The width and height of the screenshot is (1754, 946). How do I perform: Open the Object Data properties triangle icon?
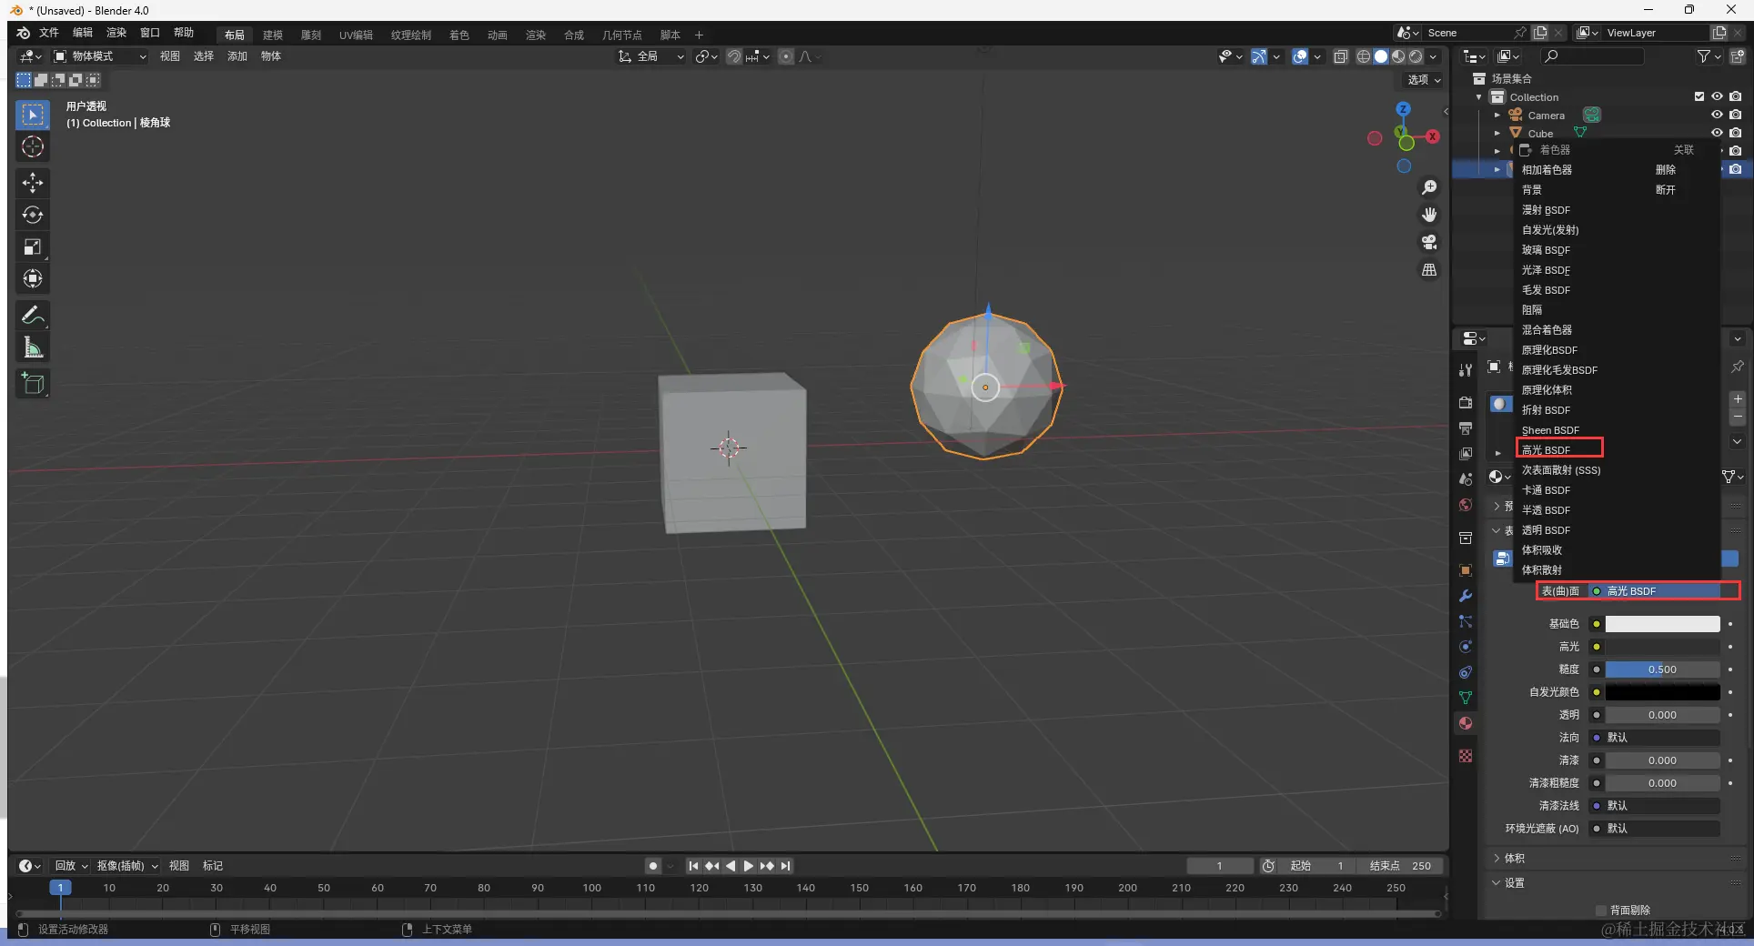pos(1466,698)
